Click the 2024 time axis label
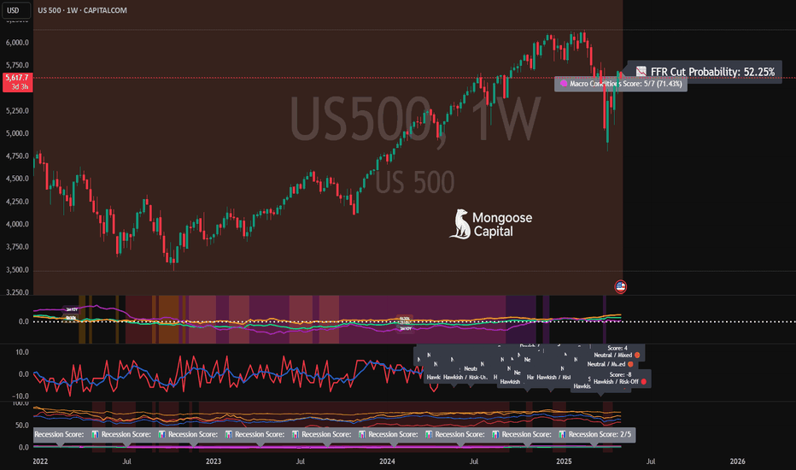Screen dimensions: 796x470 (388, 461)
